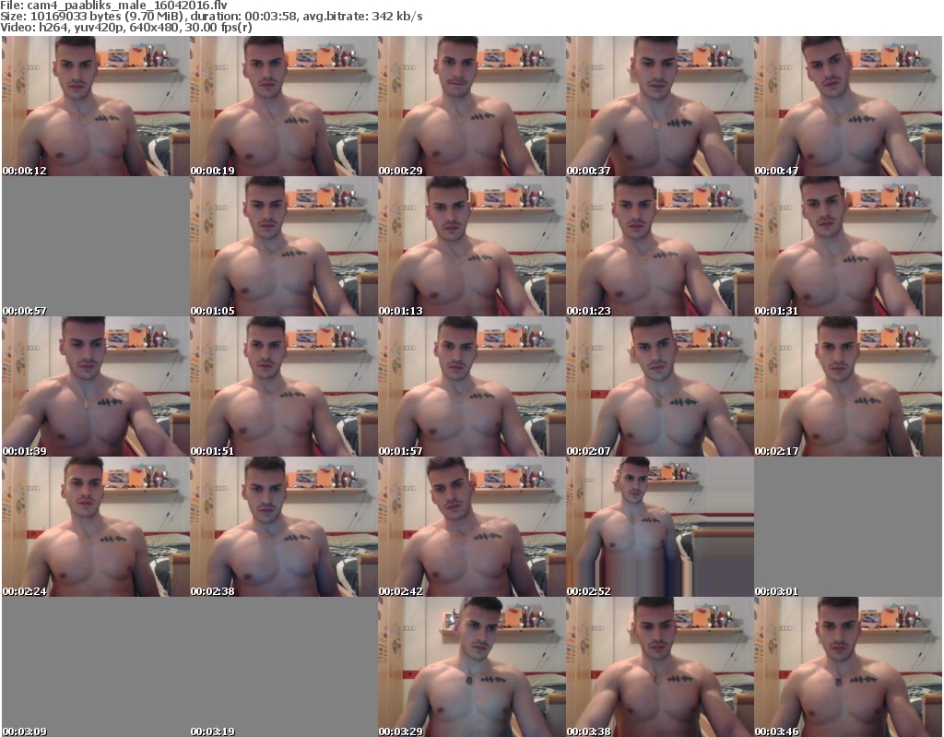Viewport: 944px width, 737px height.
Task: Pick the gray frame timestamped 00:03:09
Action: [96, 667]
